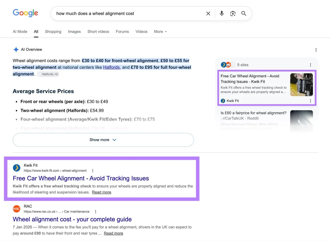Open three-dot menu beside kwik-fit.com URL

93,171
